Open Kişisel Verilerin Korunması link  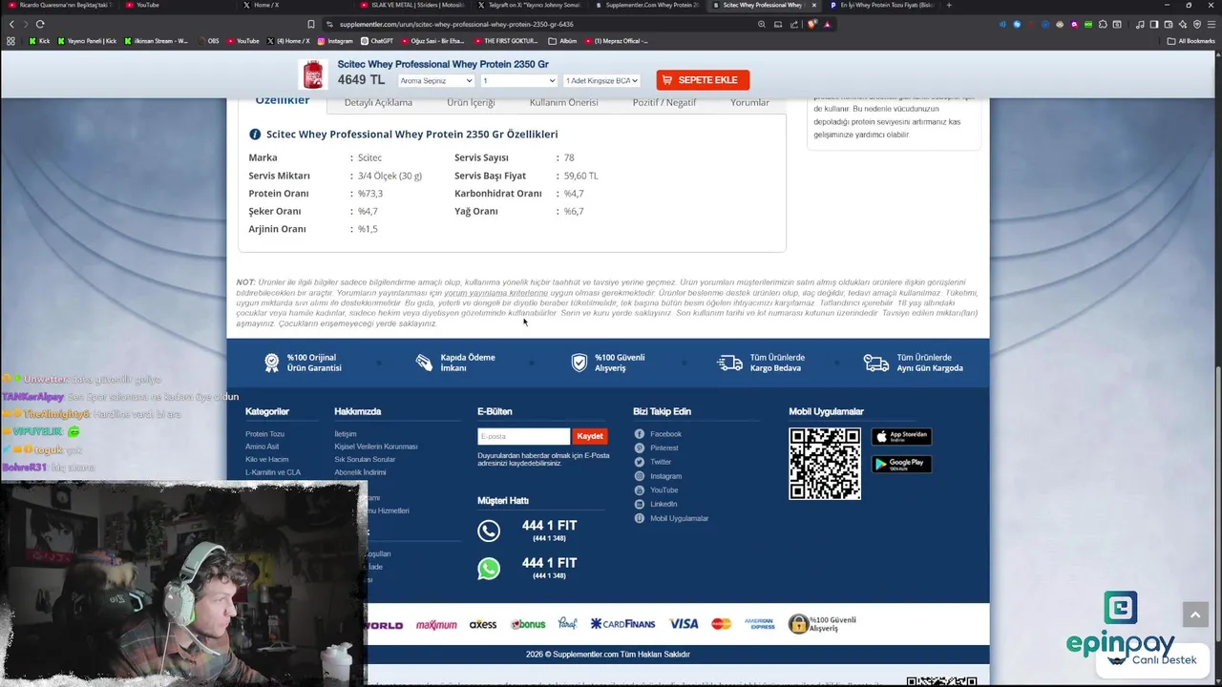point(376,447)
